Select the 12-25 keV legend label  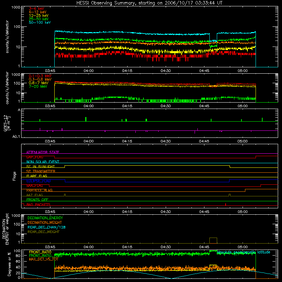pos(39,16)
